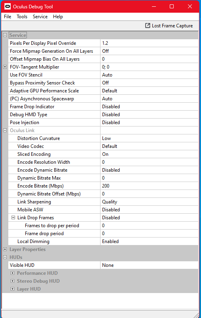Open the Help menu
201x318 pixels.
[x=58, y=17]
